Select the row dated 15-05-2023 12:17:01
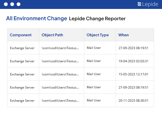The image size is (162, 113). pyautogui.click(x=80, y=74)
